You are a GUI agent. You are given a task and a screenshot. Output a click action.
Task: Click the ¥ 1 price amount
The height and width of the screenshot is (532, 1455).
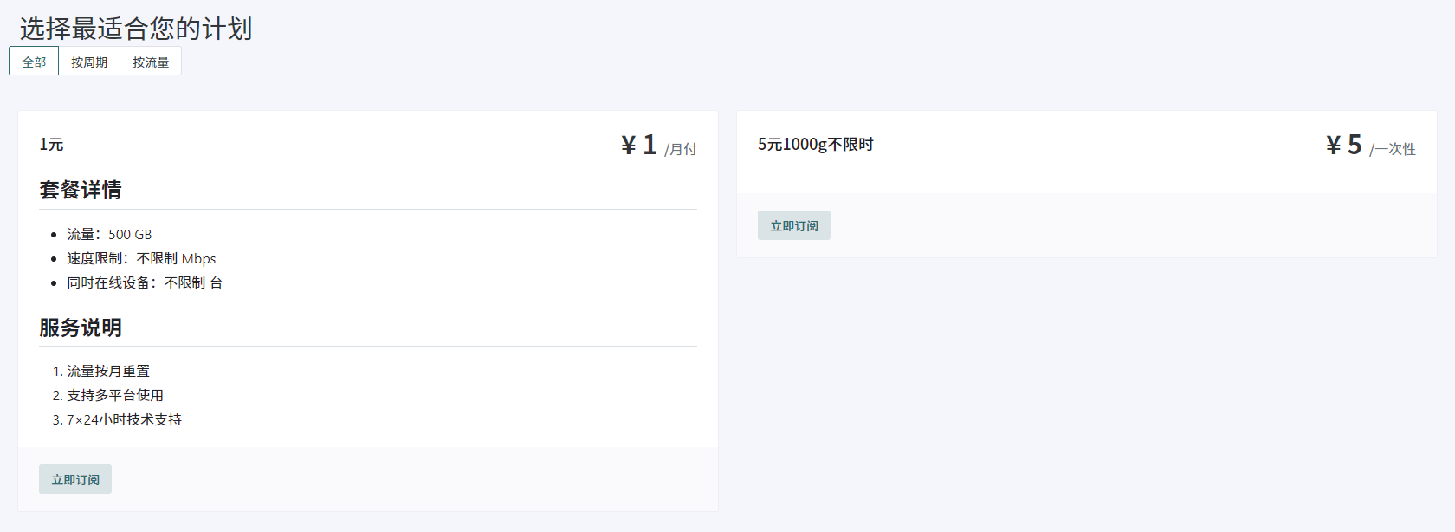639,145
